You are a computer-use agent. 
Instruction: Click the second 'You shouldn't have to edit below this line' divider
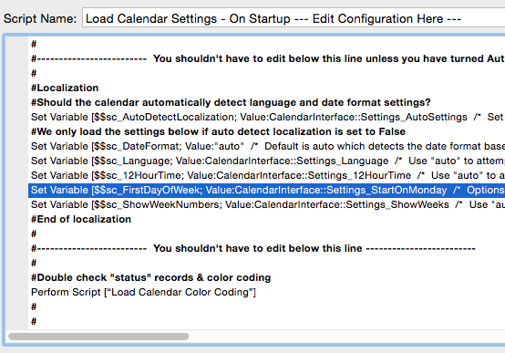coord(253,248)
